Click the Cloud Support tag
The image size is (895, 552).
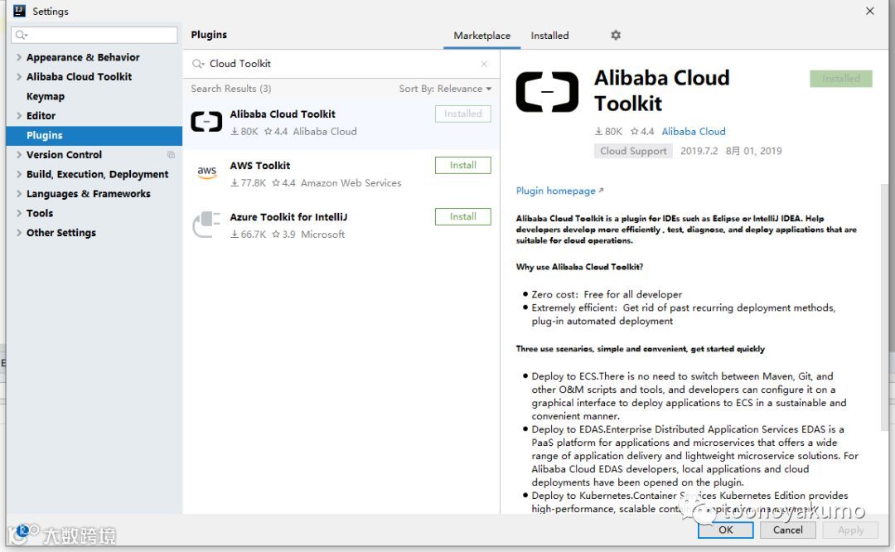633,151
